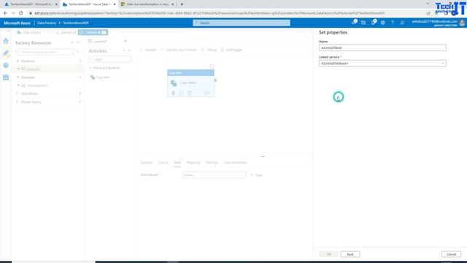Open the Manage toolbox icon in sidebar
Viewport: 467px width, 263px height.
pos(6,77)
